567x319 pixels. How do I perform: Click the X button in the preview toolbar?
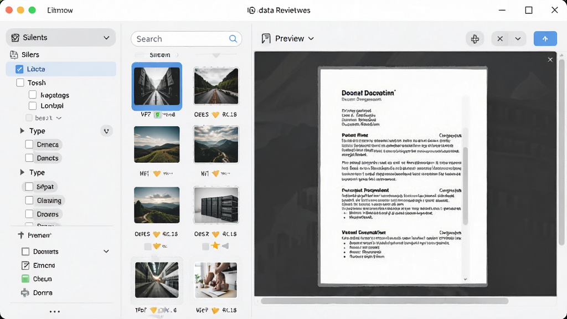click(500, 39)
